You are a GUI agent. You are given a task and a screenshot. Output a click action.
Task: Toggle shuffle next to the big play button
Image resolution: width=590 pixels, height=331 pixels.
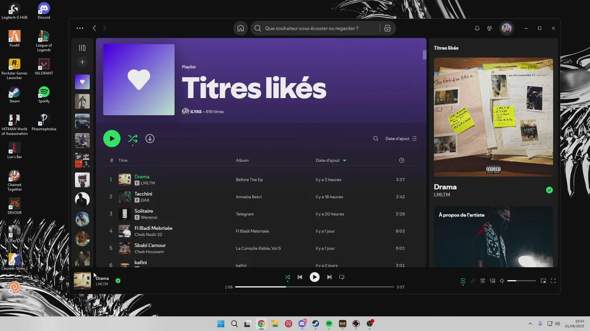click(x=133, y=138)
